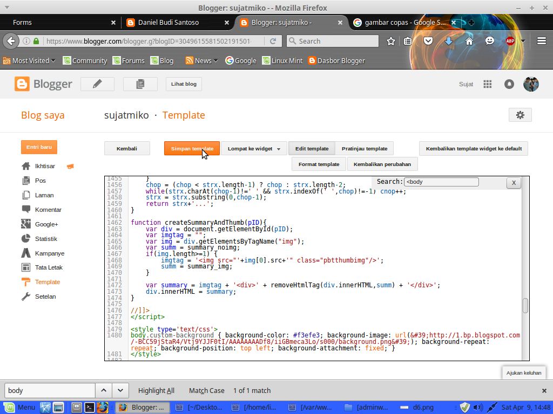Open the settings gear button
Image resolution: width=553 pixels, height=414 pixels.
pyautogui.click(x=520, y=115)
